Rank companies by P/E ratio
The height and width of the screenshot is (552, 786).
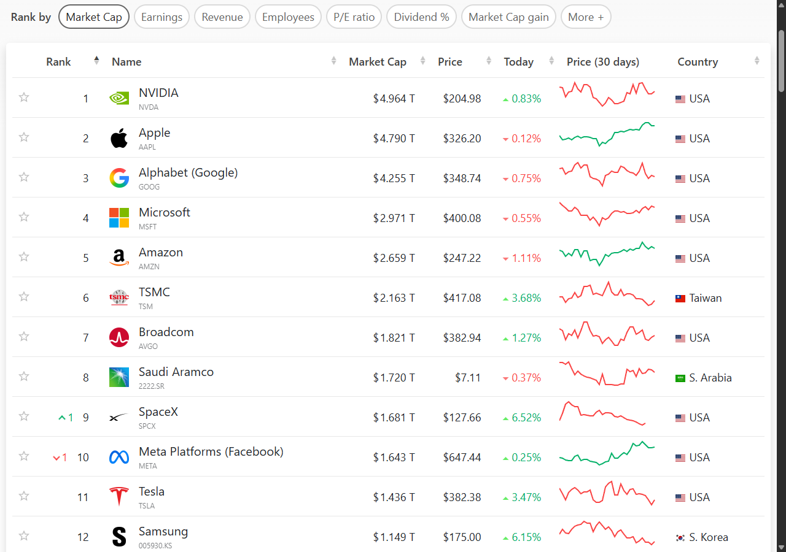(x=354, y=17)
